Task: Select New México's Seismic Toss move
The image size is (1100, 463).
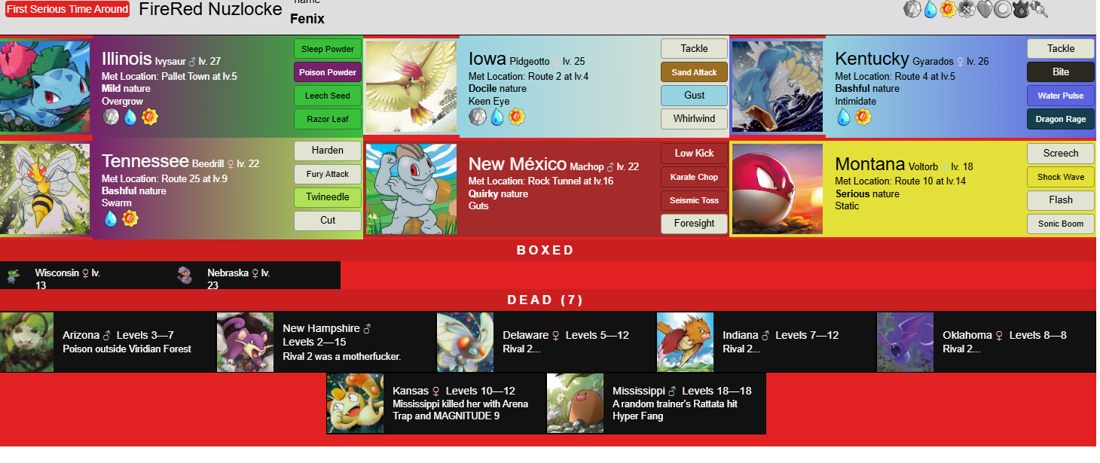Action: point(695,200)
